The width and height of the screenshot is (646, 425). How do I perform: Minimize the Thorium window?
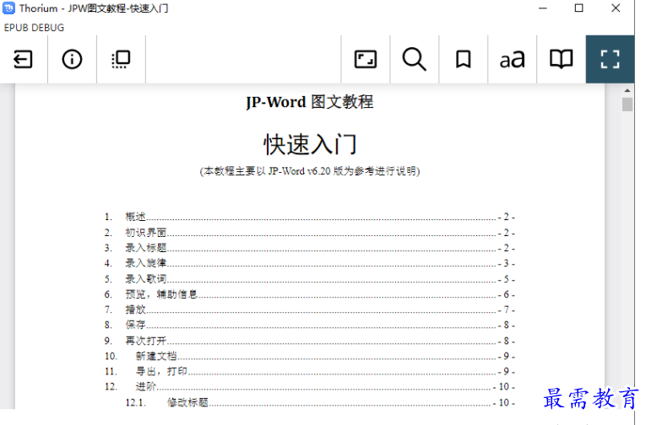pyautogui.click(x=543, y=8)
